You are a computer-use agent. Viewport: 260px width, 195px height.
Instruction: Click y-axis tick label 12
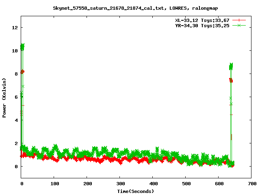pos(15,28)
